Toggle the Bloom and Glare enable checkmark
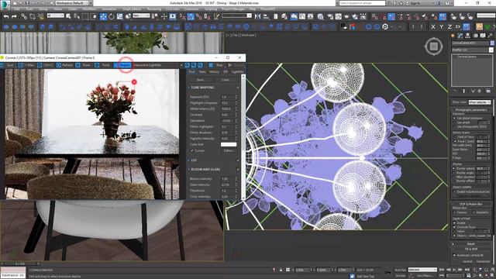The image size is (496, 279). [238, 170]
